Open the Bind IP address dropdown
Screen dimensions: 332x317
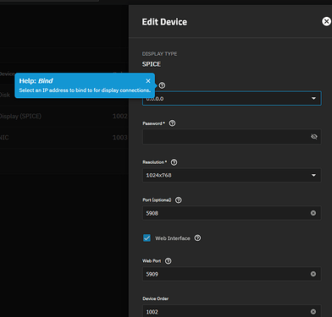[x=231, y=98]
